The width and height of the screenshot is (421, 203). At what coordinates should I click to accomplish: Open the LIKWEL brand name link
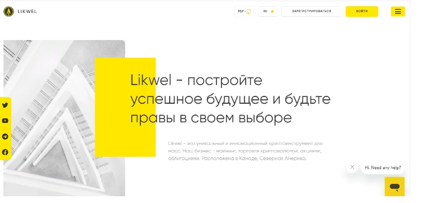(27, 11)
